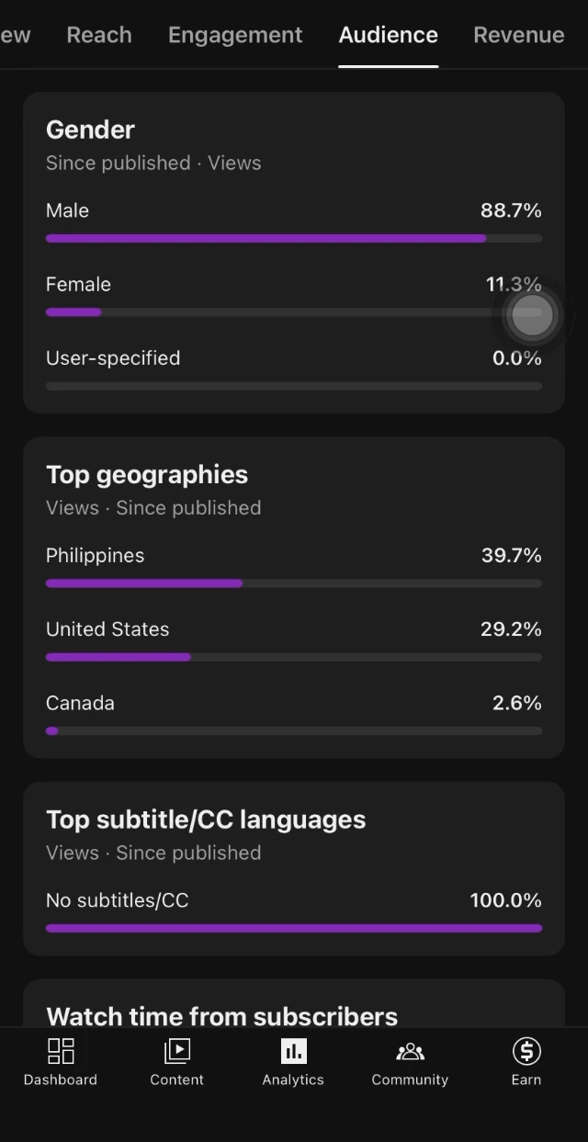
Task: Open the Gender card heading
Action: [x=90, y=130]
